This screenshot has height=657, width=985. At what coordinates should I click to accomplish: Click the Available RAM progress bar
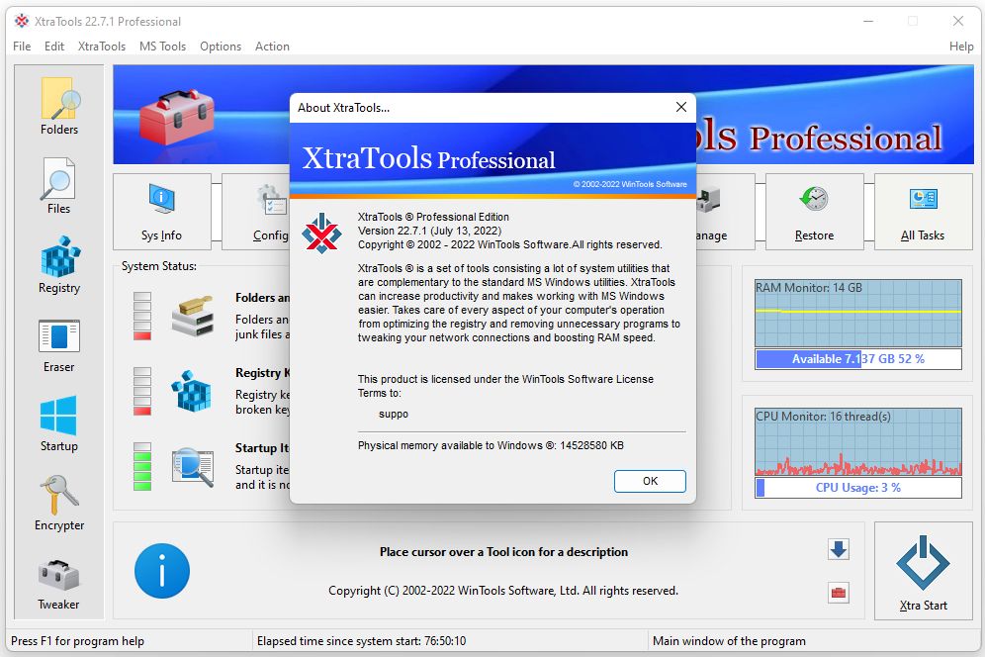pyautogui.click(x=858, y=359)
